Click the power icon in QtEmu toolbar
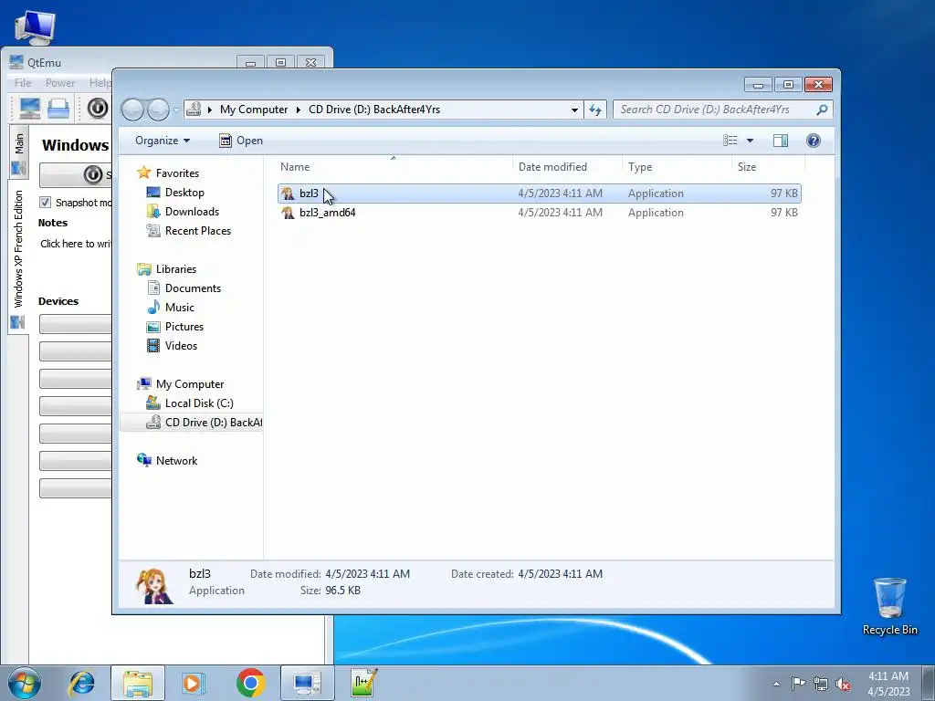 97,108
